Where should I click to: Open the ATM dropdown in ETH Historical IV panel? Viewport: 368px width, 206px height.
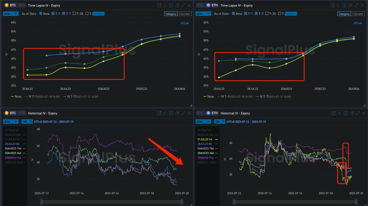pos(203,122)
